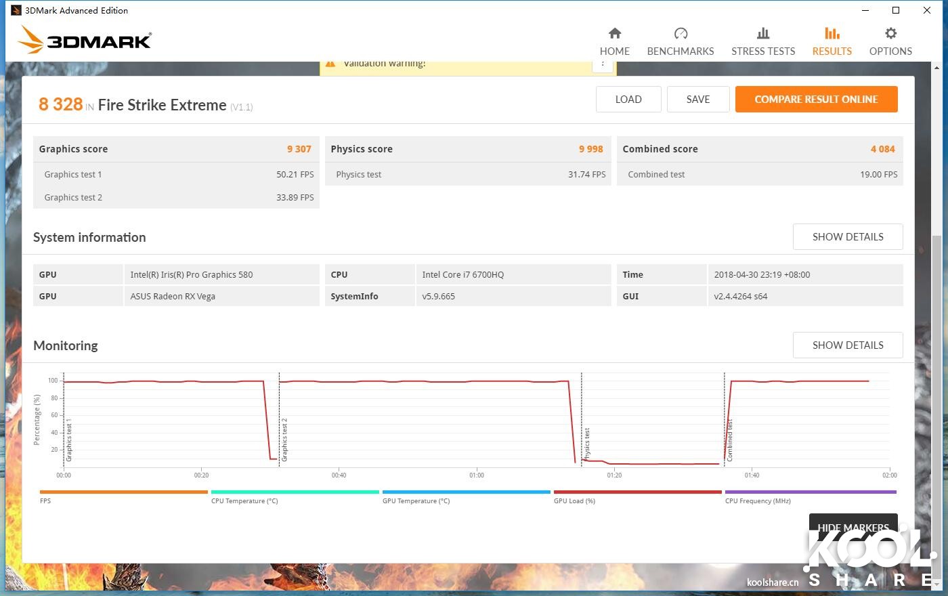Click the 3DMark logo
Screen dimensions: 948x596
click(85, 40)
